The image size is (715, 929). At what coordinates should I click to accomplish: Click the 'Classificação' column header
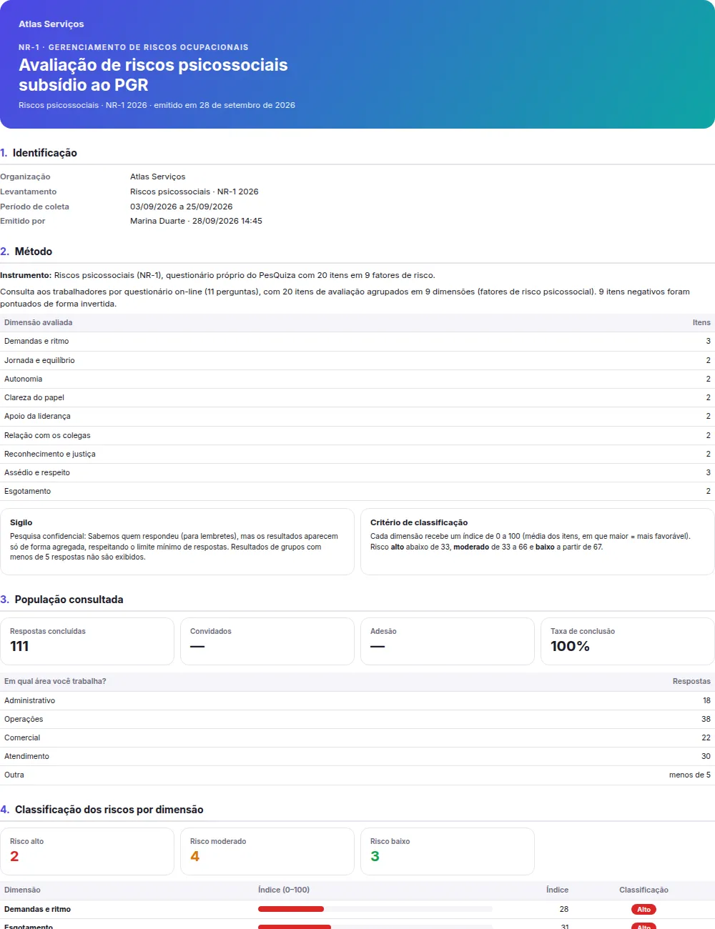tap(643, 890)
